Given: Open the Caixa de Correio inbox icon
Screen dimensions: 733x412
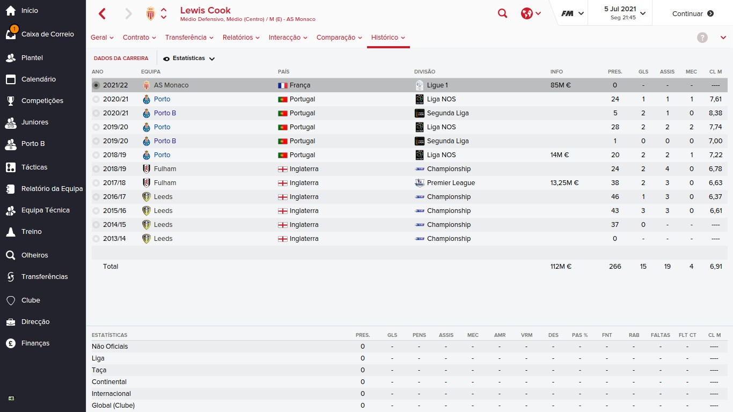Looking at the screenshot, I should [x=11, y=34].
